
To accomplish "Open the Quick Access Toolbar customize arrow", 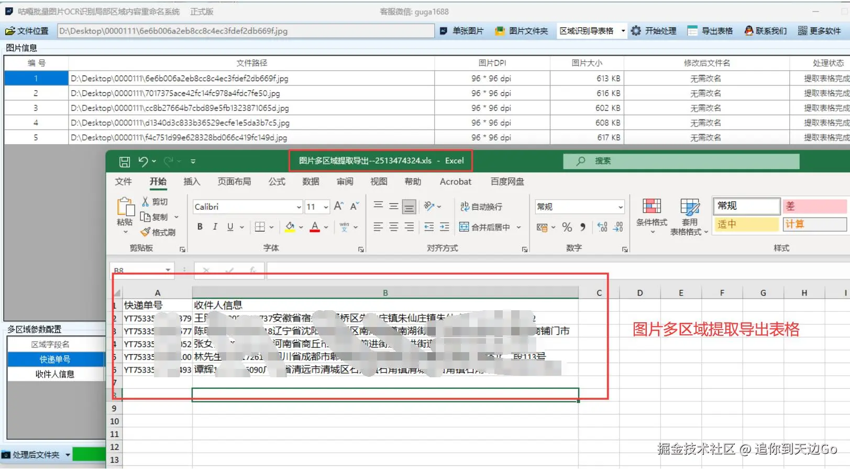I will (x=193, y=161).
